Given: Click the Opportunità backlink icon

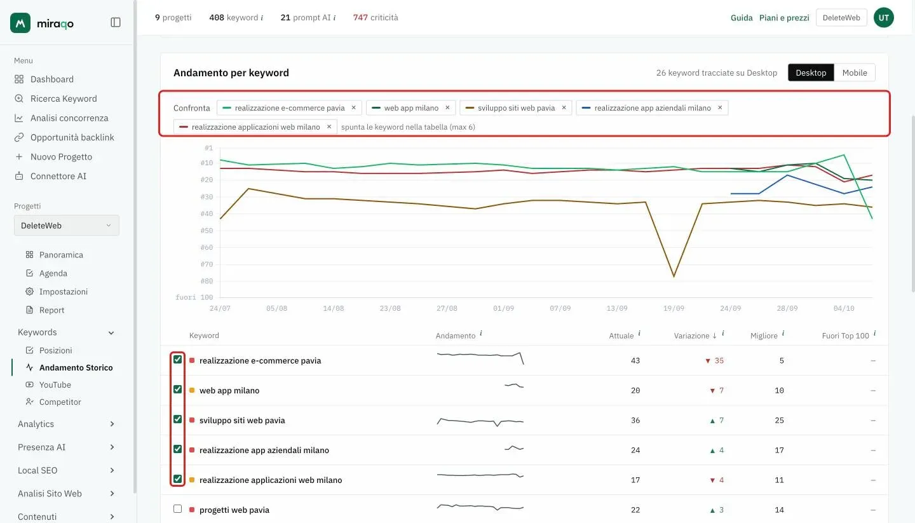Looking at the screenshot, I should tap(19, 137).
